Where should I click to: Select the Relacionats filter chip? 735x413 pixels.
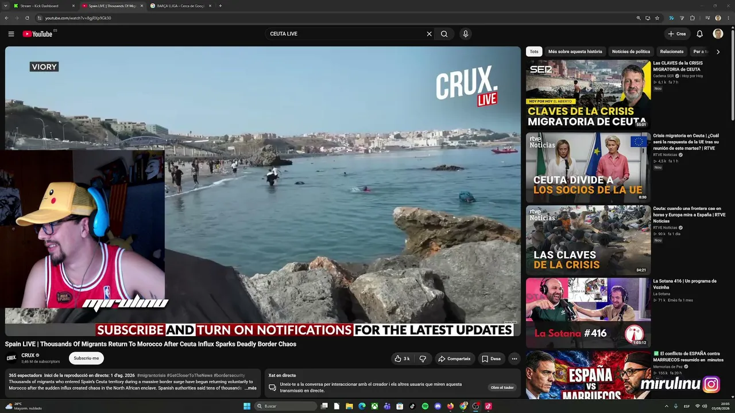672,52
